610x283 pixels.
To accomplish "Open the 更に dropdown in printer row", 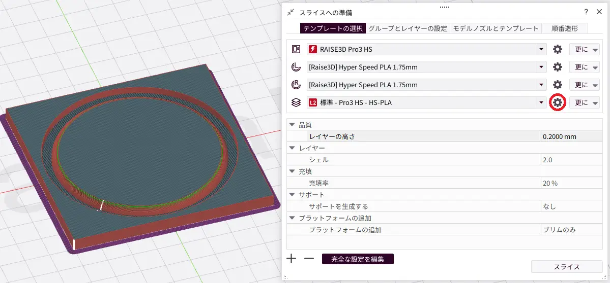I will point(584,49).
